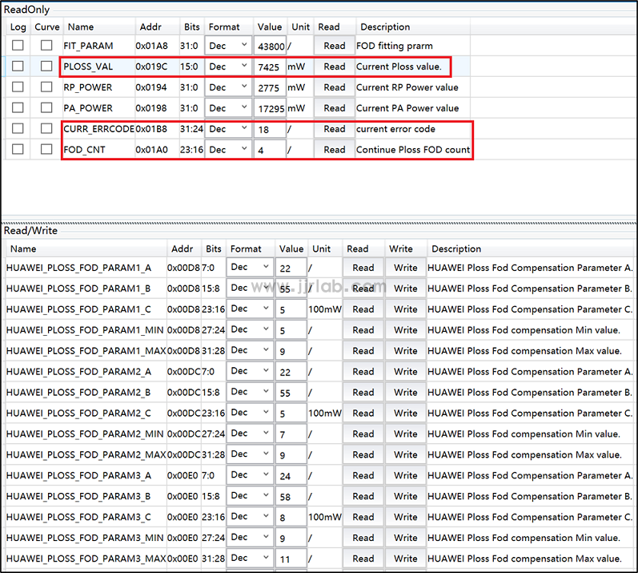Write HUAWEI_PLOSS_FOD_PARAM3_B value
Viewport: 638px width, 573px height.
[405, 496]
